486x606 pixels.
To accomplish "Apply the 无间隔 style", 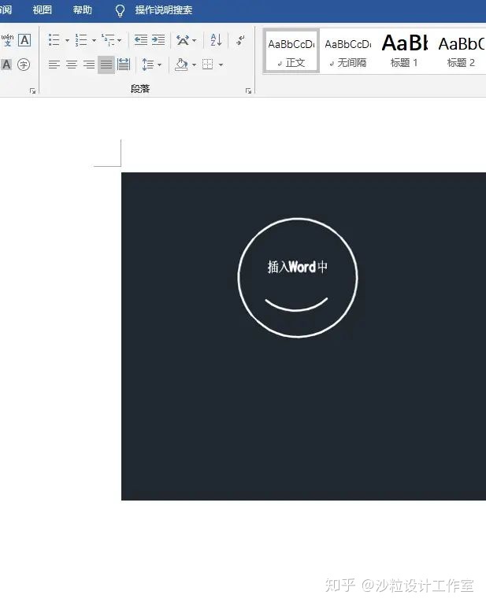I will pos(348,50).
